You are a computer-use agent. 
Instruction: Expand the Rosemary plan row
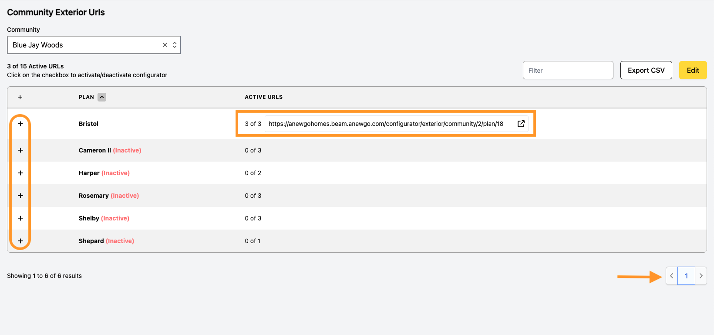coord(20,196)
